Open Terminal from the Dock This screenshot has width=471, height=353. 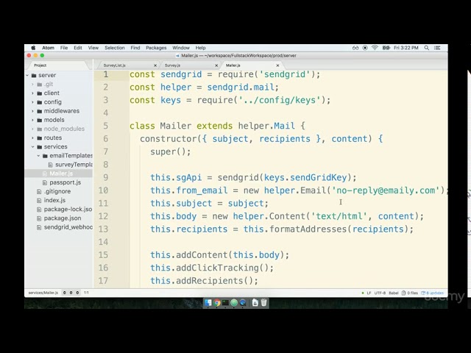coord(225,302)
